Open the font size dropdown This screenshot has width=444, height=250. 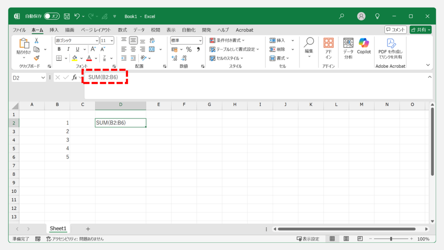(x=112, y=41)
